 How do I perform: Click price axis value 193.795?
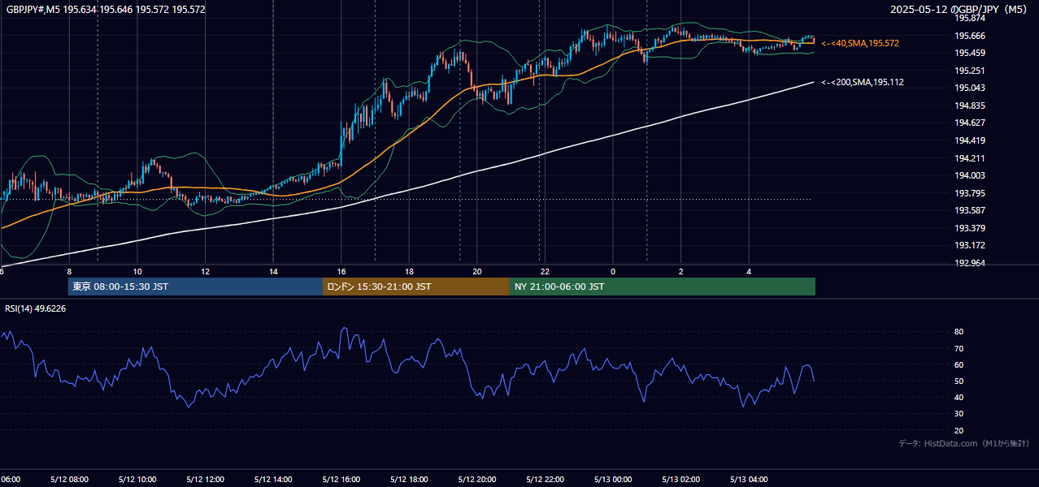(x=970, y=193)
